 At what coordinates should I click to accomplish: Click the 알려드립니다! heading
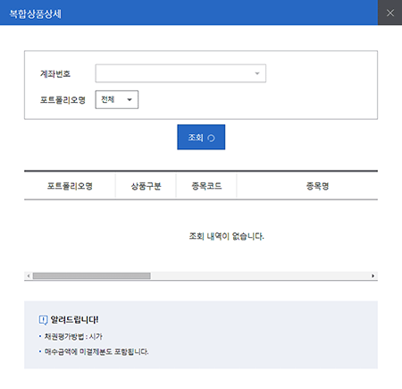pos(74,319)
